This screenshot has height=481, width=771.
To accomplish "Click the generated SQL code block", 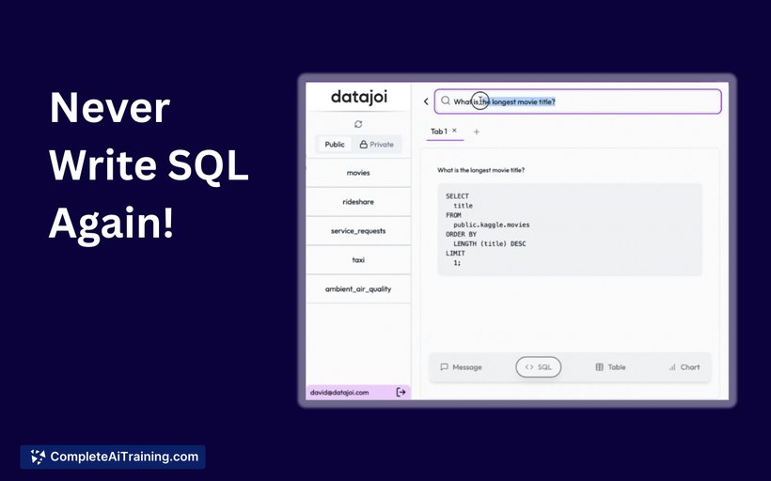I will click(570, 229).
